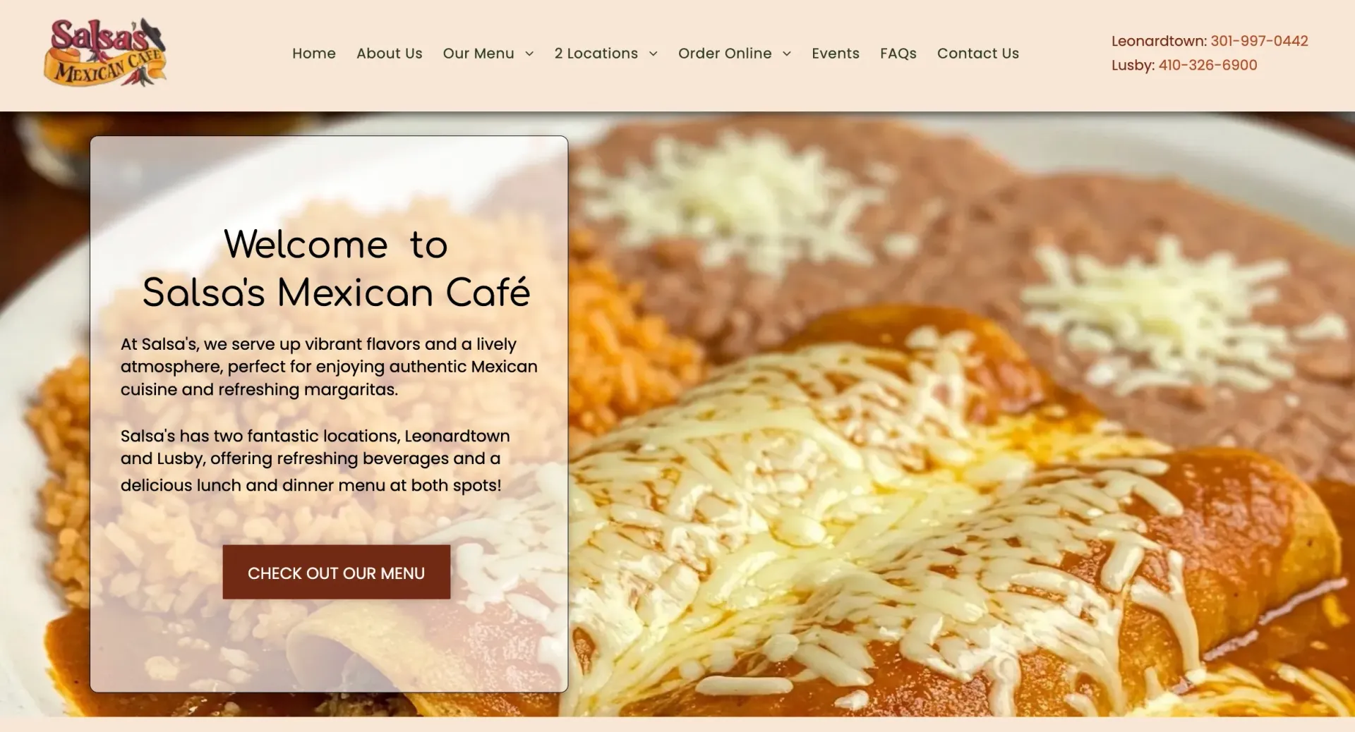Click the Check Out Our Menu button
1355x732 pixels.
[x=337, y=572]
